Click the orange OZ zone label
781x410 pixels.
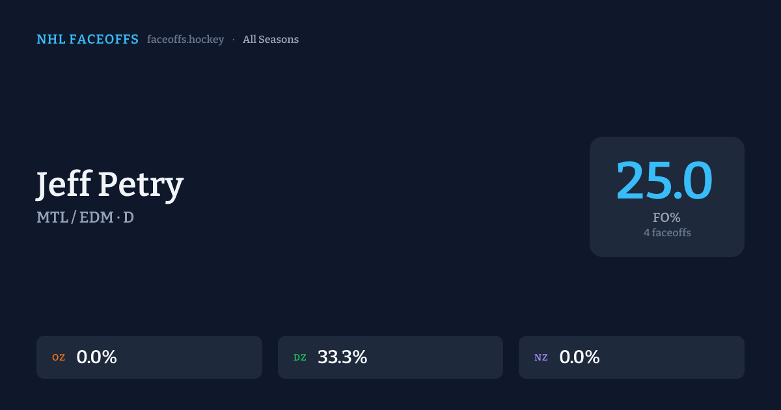point(59,357)
